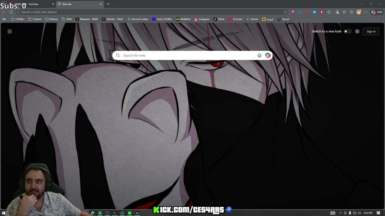Open the Favorites list icon
Screen dimensions: 385x216
(344, 12)
